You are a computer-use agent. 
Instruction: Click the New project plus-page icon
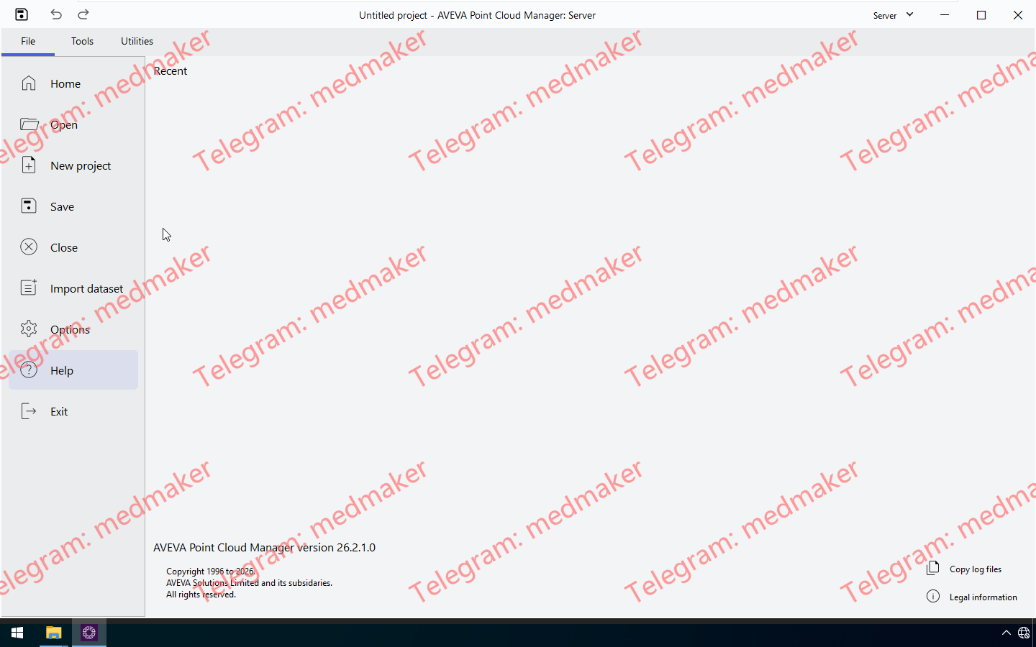[29, 165]
